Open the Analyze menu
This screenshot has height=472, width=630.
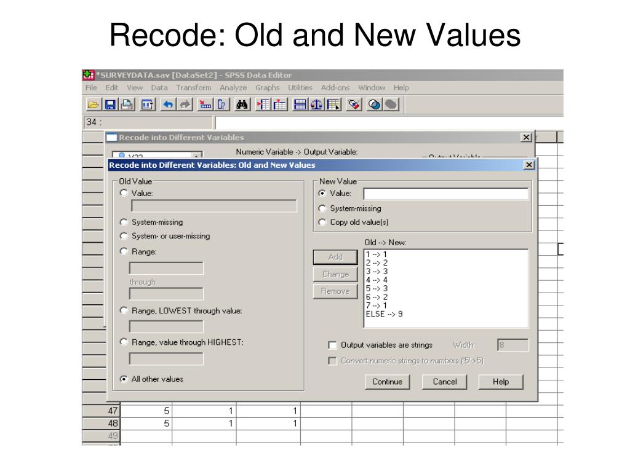[x=233, y=87]
